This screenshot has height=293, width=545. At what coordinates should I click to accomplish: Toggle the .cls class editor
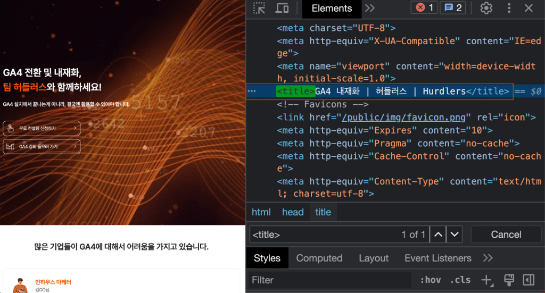pyautogui.click(x=460, y=280)
